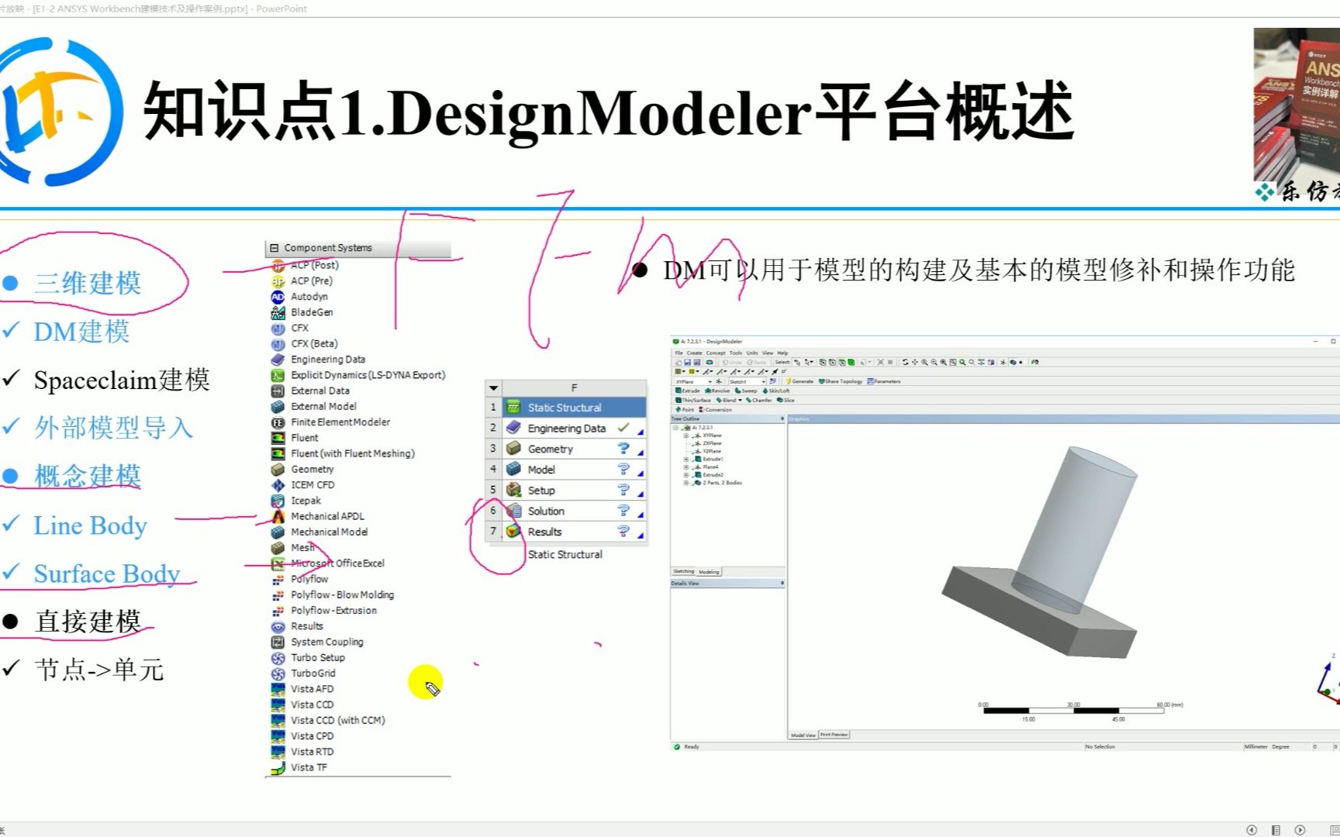The image size is (1340, 837).
Task: Click the 'DM建模' bullet text
Action: click(x=81, y=332)
